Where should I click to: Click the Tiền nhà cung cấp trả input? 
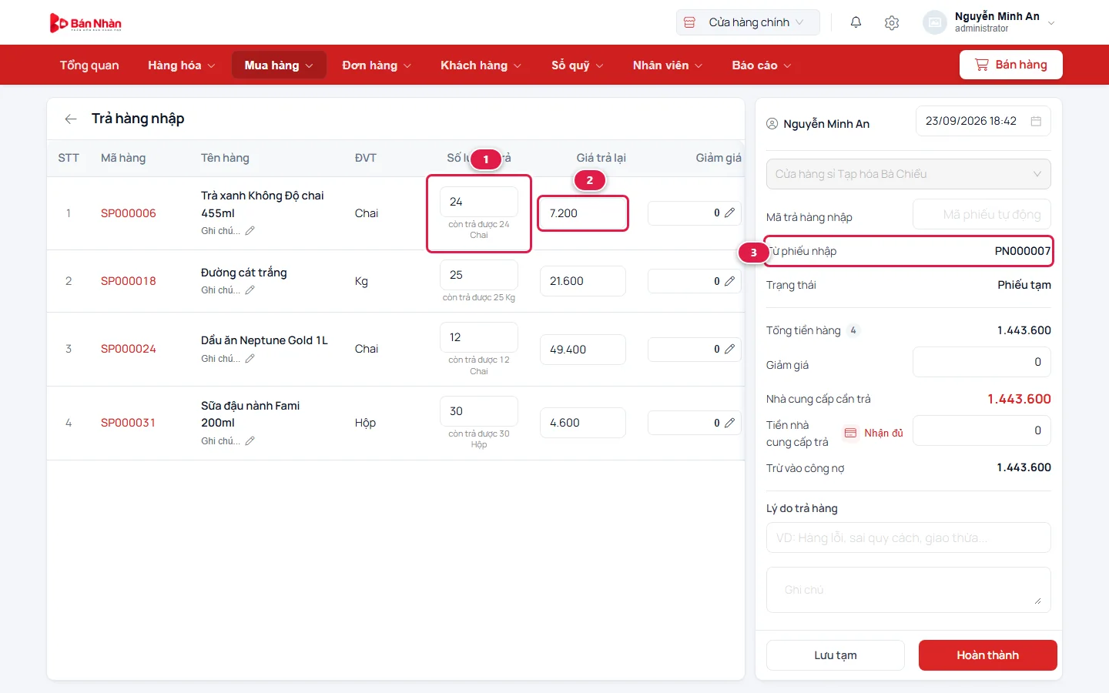click(x=982, y=430)
